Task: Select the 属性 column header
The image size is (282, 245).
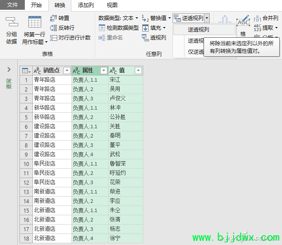Action: coord(90,71)
